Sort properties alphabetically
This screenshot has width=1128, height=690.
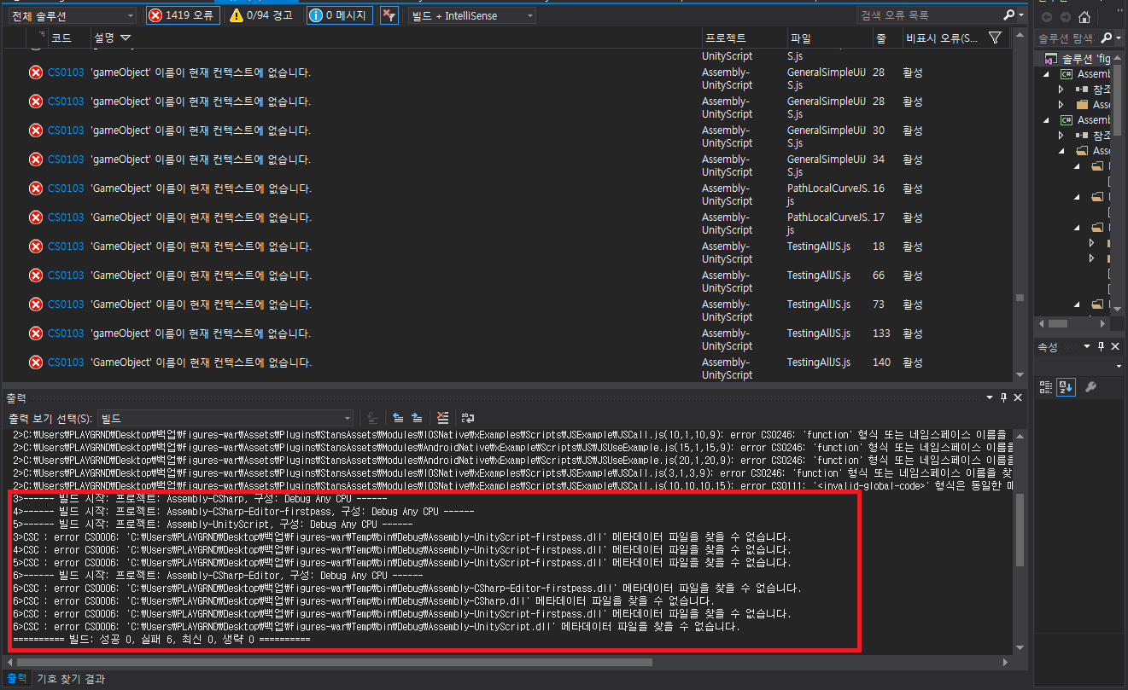pyautogui.click(x=1065, y=387)
